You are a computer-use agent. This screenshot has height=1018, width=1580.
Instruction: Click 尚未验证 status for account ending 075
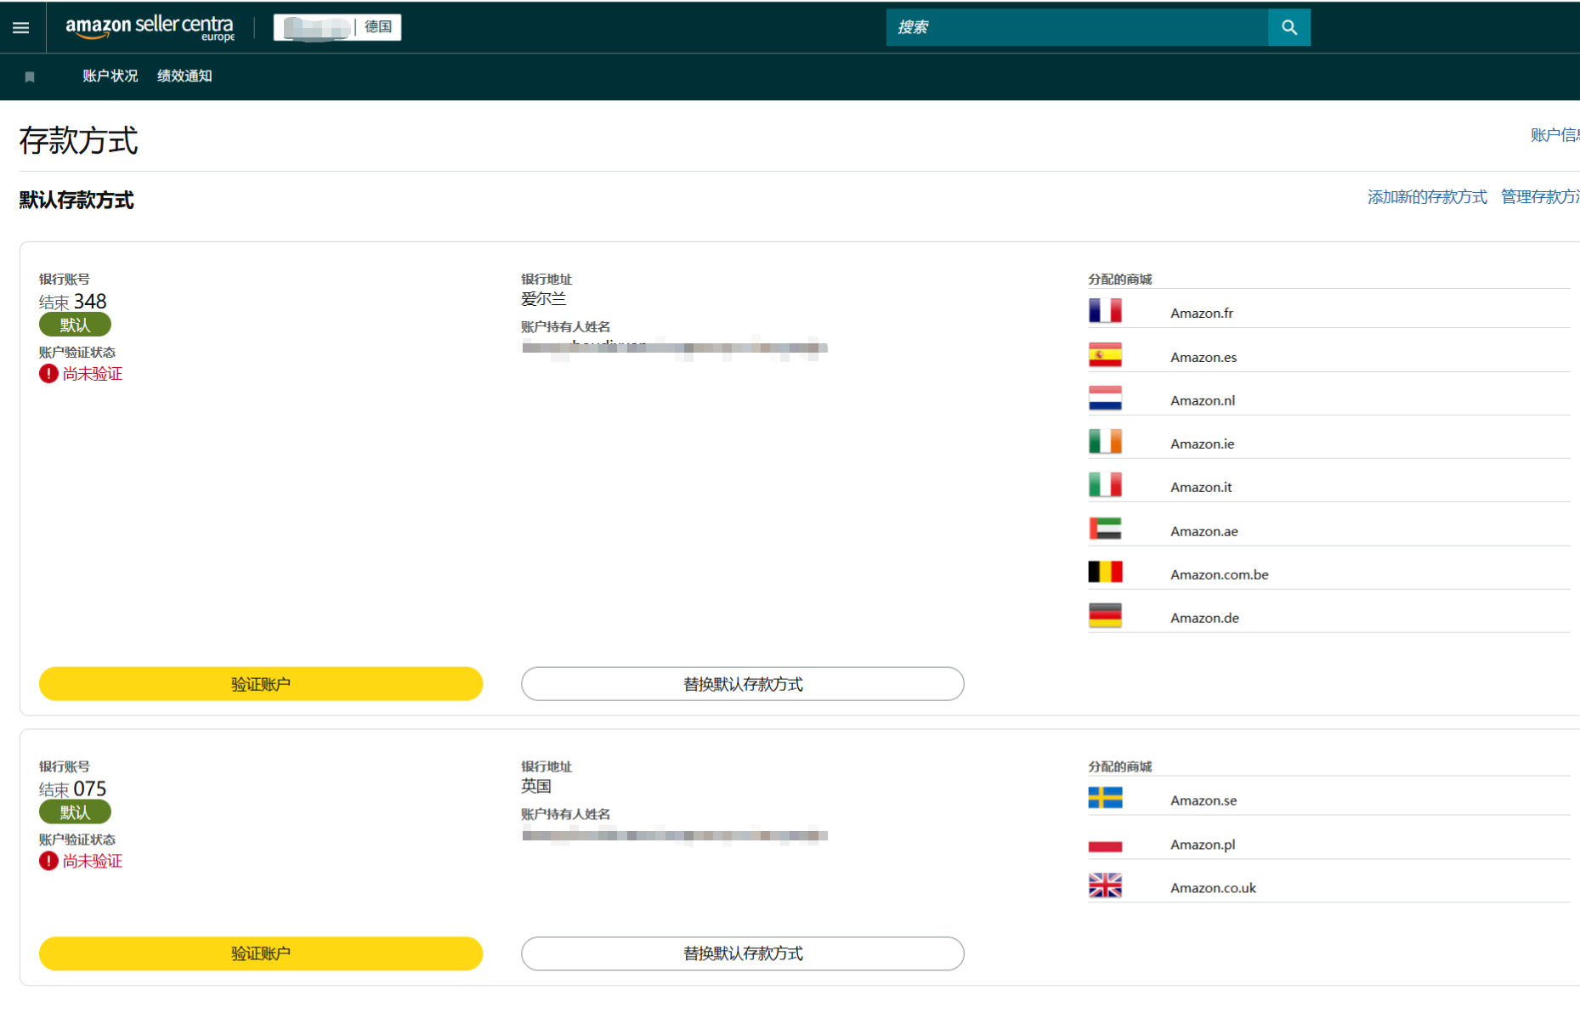pos(92,862)
